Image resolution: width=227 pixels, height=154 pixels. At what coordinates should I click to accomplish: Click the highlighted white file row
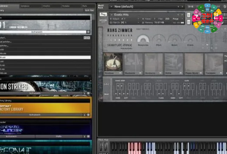[x=45, y=57]
